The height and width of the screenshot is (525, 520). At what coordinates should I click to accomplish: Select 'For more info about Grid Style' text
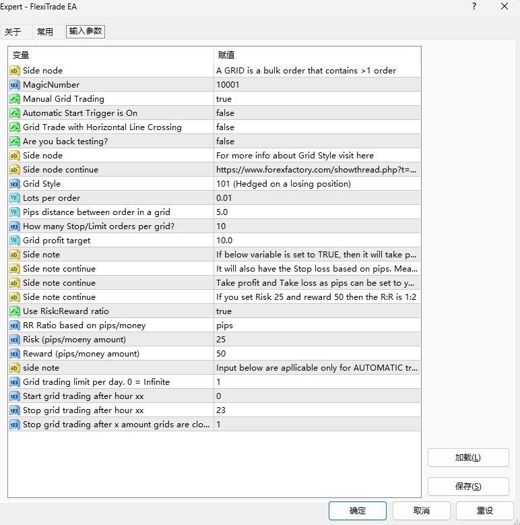tap(295, 156)
